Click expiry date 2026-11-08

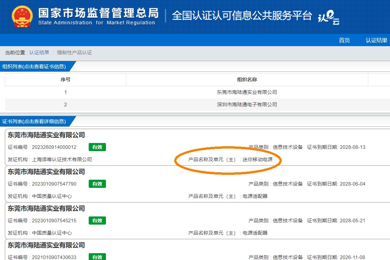coord(352,257)
